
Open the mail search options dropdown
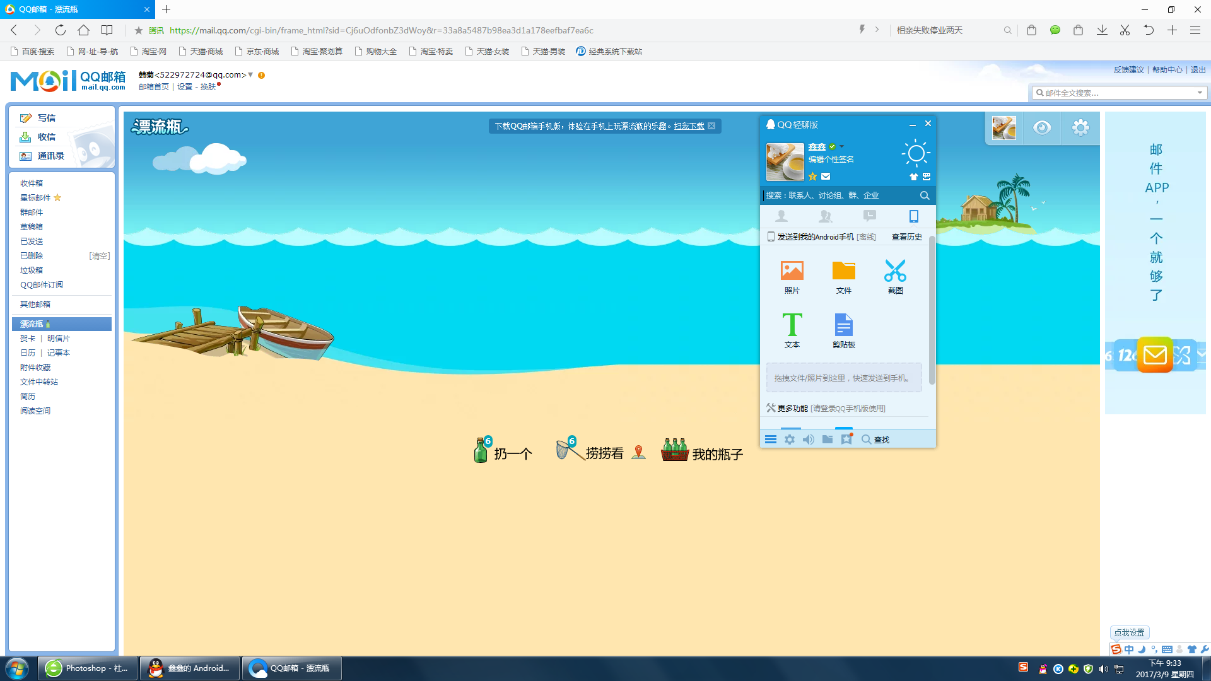click(x=1200, y=93)
